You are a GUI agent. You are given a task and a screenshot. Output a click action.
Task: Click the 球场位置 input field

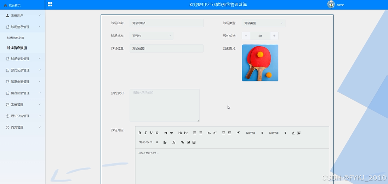[x=166, y=49]
